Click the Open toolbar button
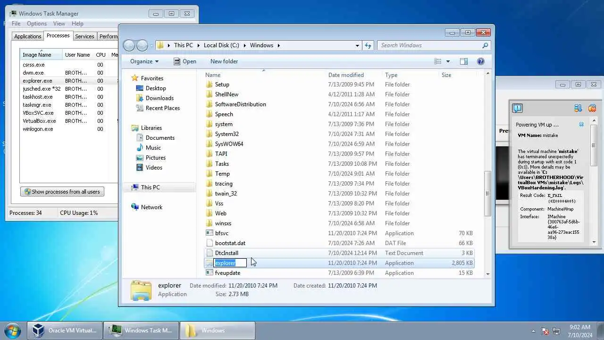 point(185,61)
